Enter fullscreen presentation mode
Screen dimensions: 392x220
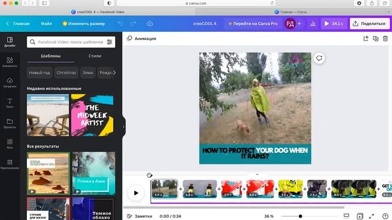click(372, 216)
